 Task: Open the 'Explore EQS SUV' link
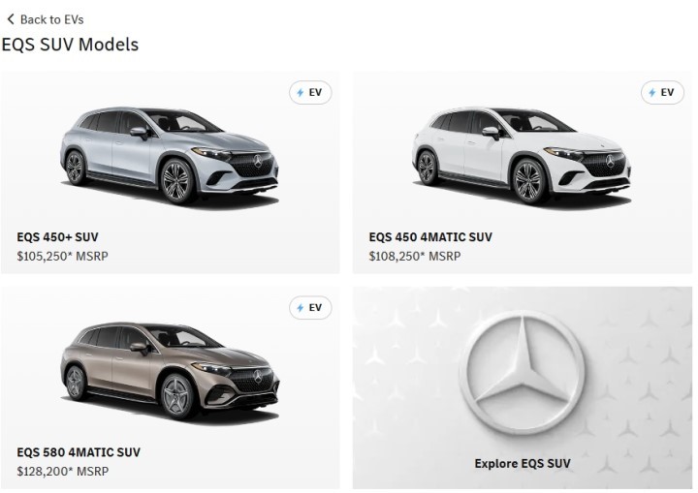pyautogui.click(x=523, y=464)
